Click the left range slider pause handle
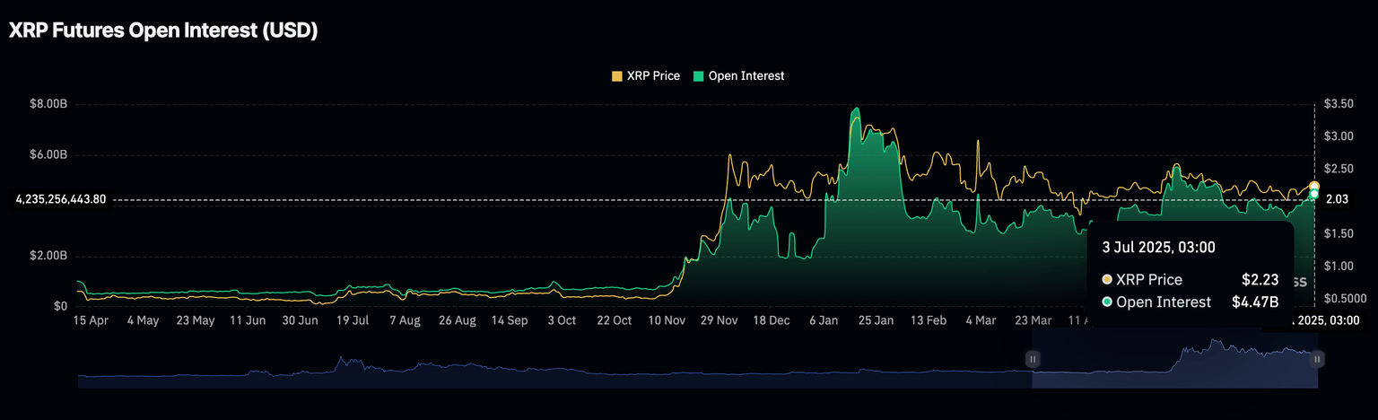The width and height of the screenshot is (1378, 420). 1033,359
